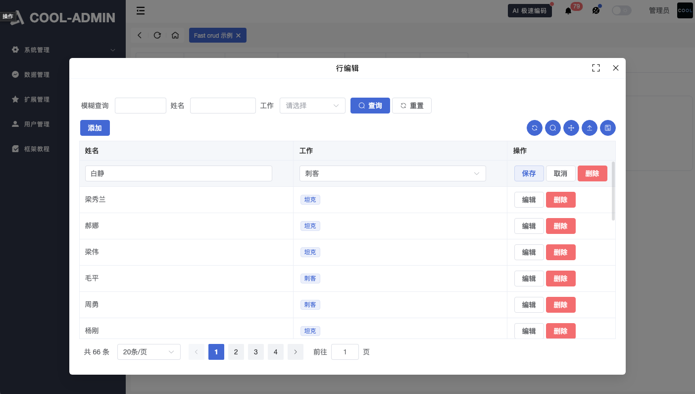Viewport: 695px width, 394px height.
Task: Expand the 系统管理 sidebar menu
Action: [63, 50]
